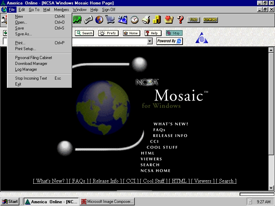Open the Members menu

(61, 10)
